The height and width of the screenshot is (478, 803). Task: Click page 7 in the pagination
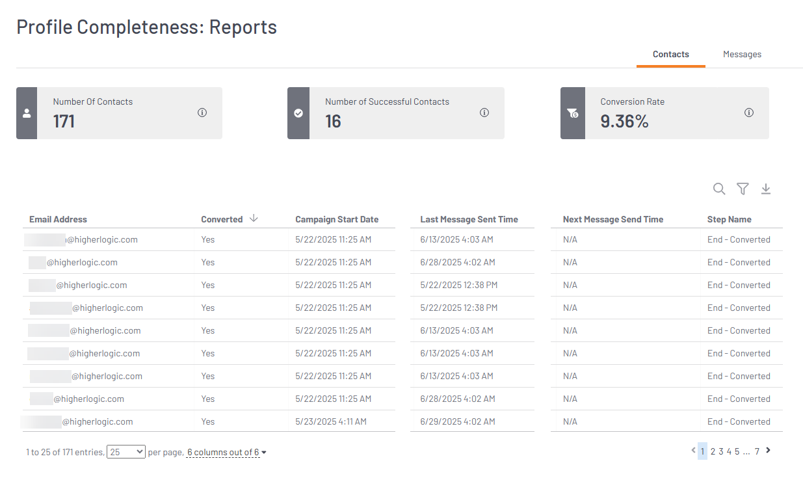[x=757, y=451]
